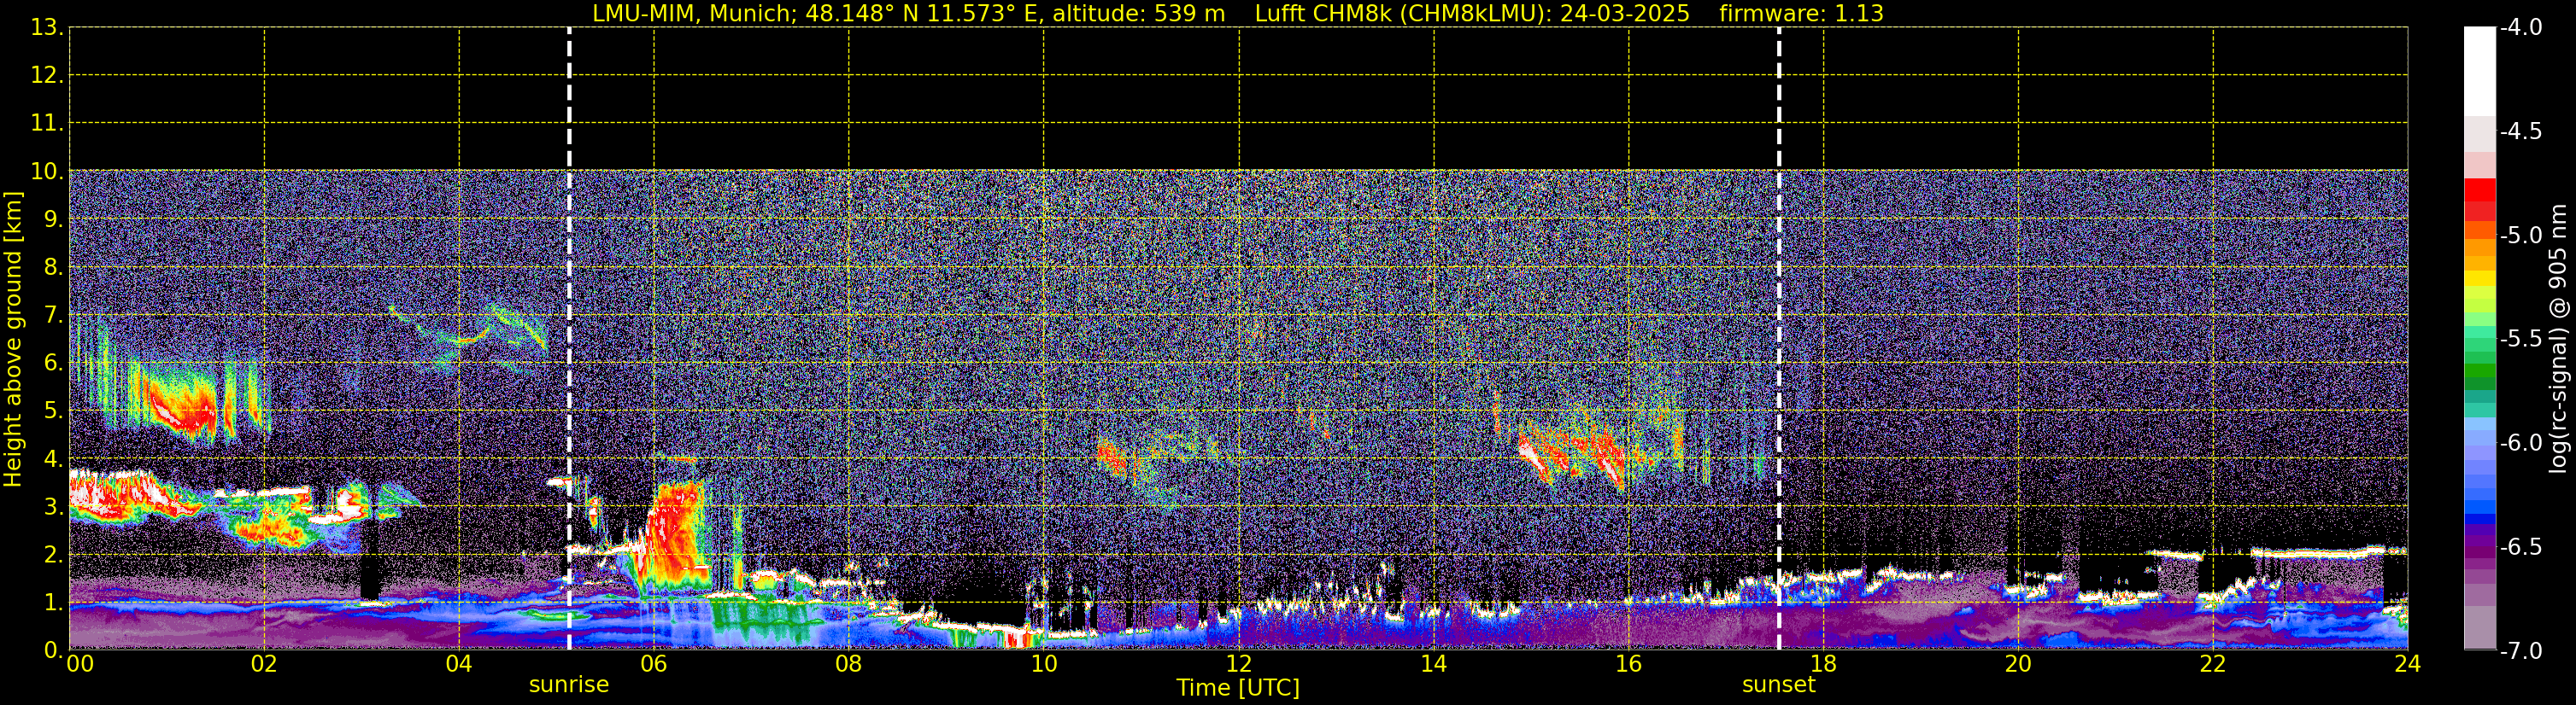Click the colorbar tick label -4.0
Viewport: 2576px width, 705px height.
(2520, 28)
